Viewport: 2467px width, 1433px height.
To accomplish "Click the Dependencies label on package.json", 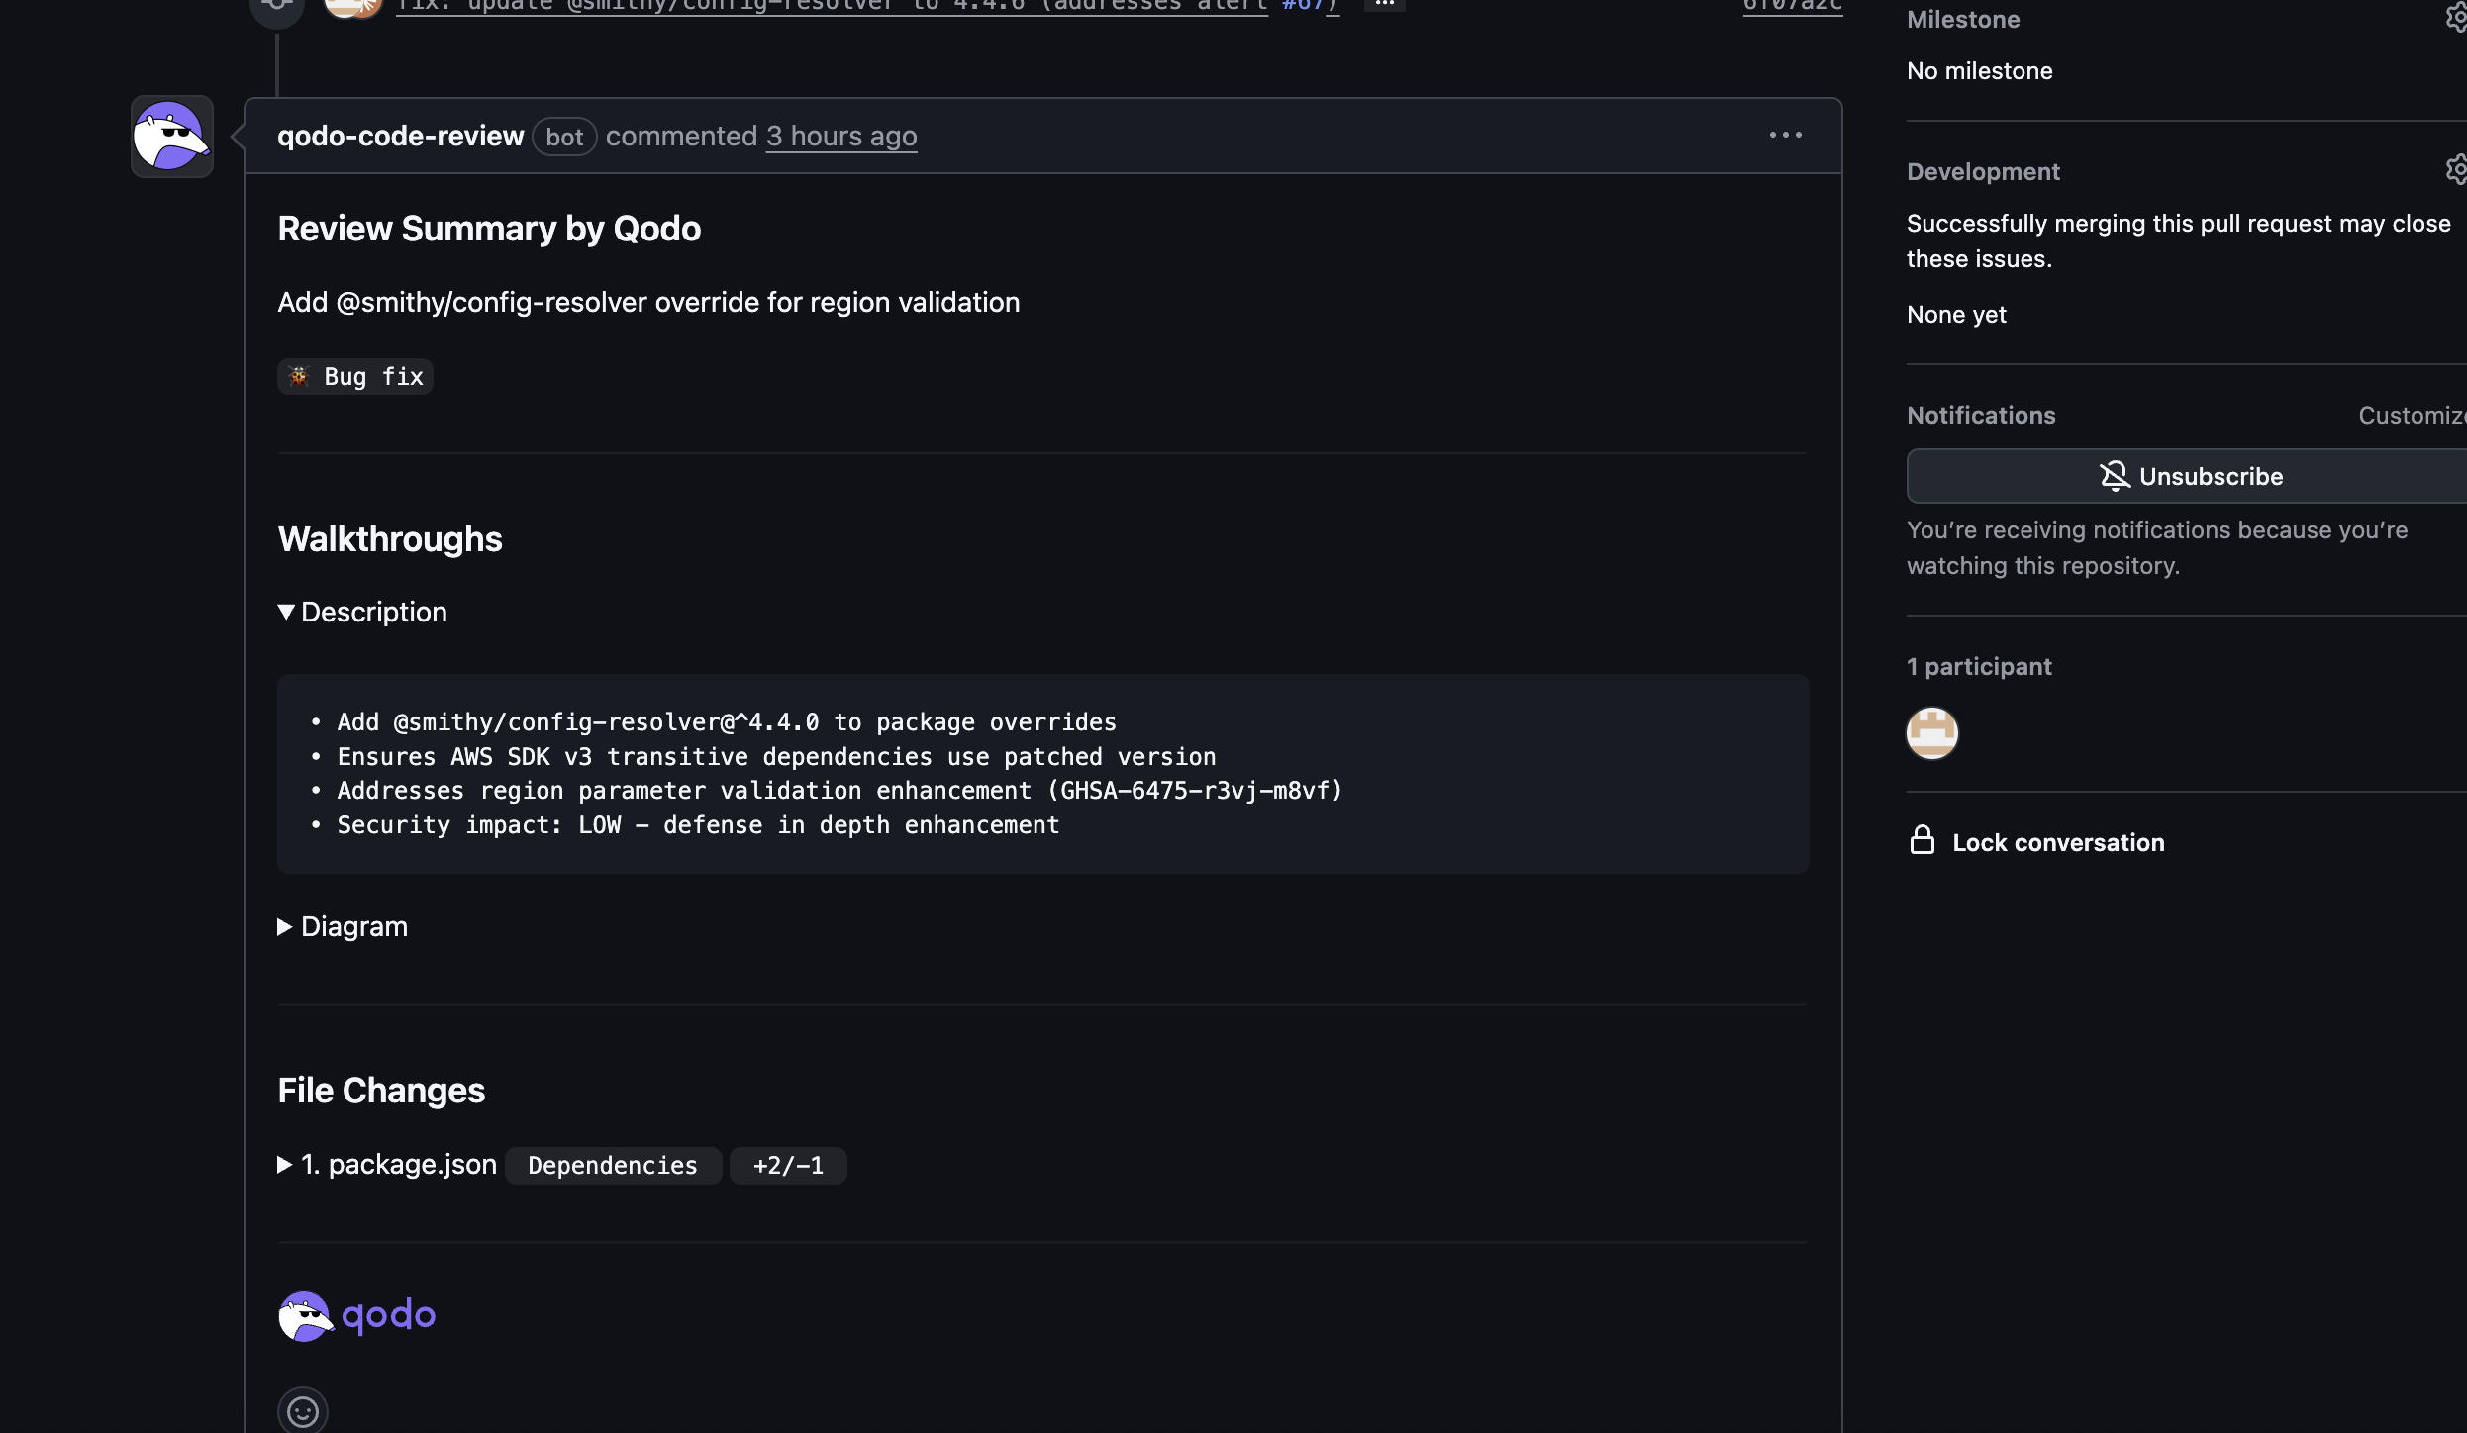I will pos(612,1165).
